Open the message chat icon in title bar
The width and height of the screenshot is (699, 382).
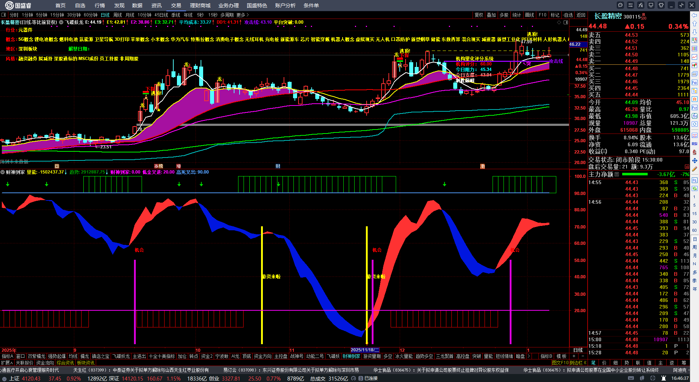[620, 5]
